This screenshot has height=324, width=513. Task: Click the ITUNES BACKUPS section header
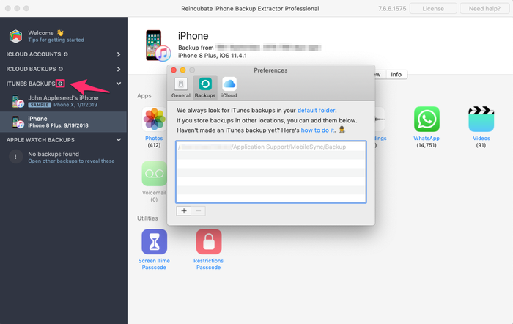click(31, 84)
